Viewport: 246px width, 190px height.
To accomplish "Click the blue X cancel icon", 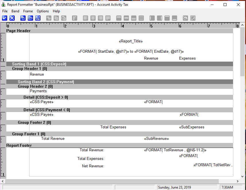I will (12, 18).
